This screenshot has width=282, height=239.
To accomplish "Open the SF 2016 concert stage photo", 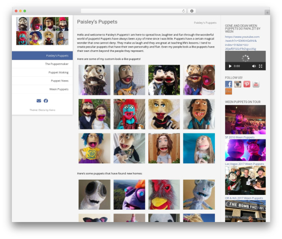I will 245,120.
